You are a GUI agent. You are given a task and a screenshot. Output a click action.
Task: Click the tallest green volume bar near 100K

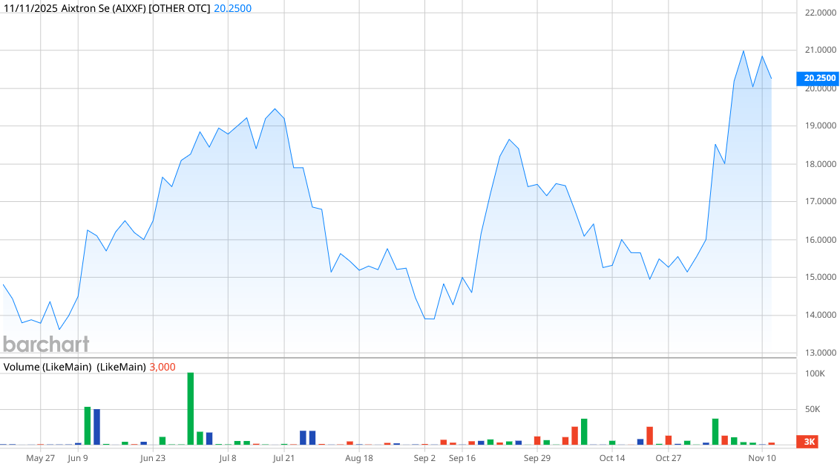(x=191, y=408)
